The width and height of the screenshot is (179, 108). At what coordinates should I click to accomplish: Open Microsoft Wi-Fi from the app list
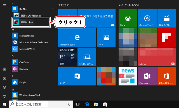pyautogui.click(x=33, y=49)
